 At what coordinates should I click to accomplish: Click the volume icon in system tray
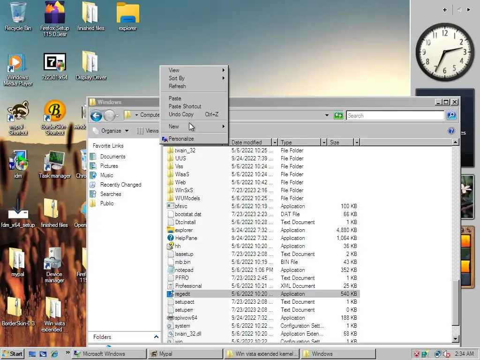click(446, 354)
